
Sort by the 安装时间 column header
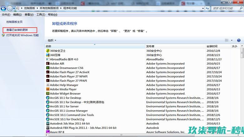pos(218,46)
